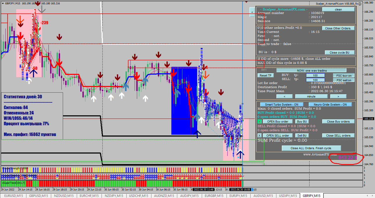Click the SELL tp input field

(x=315, y=80)
